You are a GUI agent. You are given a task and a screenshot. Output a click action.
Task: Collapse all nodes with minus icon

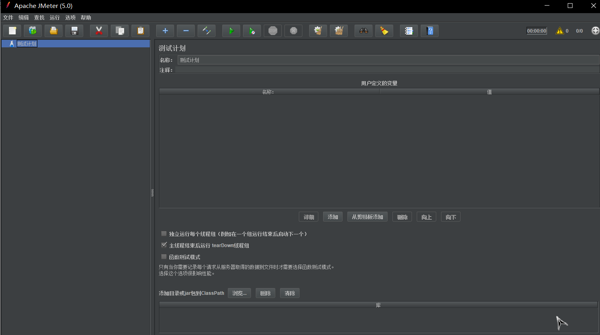click(x=186, y=31)
